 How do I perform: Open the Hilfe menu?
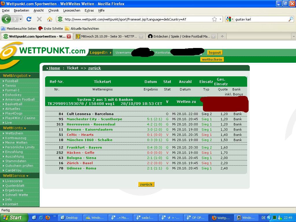[x=101, y=10]
